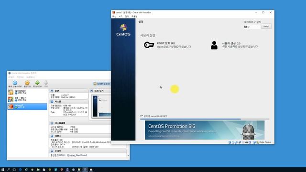Open Edge browser from taskbar
This screenshot has width=306, height=172.
pyautogui.click(x=20, y=170)
